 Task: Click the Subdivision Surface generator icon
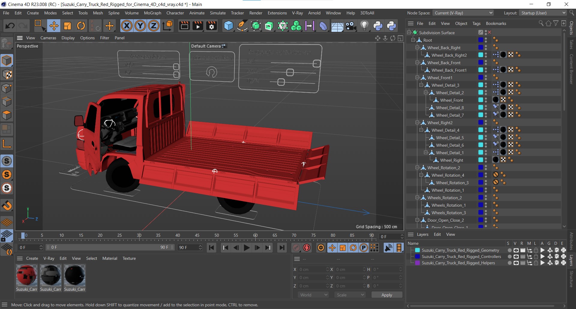coord(256,26)
